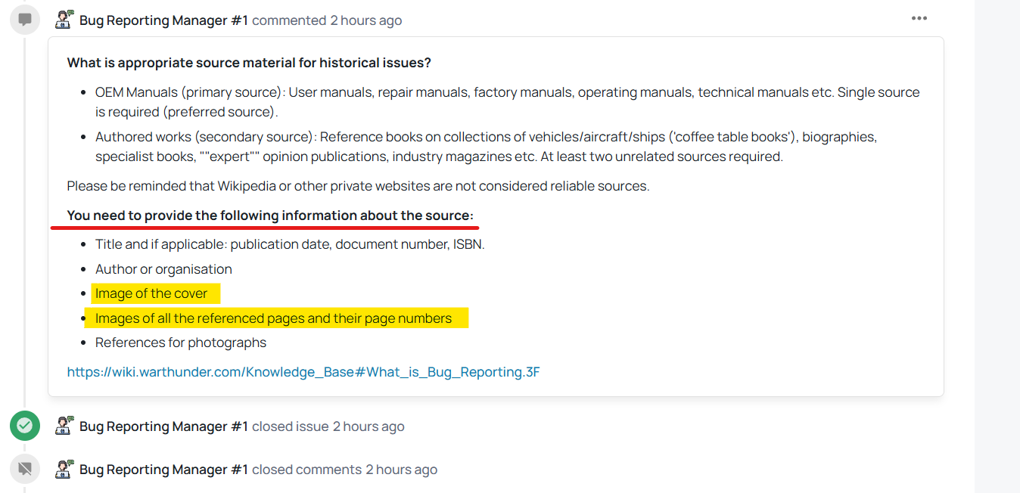The width and height of the screenshot is (1020, 493).
Task: Click the commenter avatar in the comment header
Action: pos(64,20)
